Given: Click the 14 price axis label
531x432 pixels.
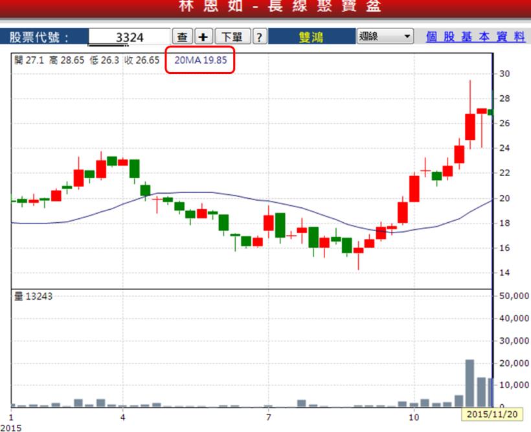Looking at the screenshot, I should click(504, 273).
